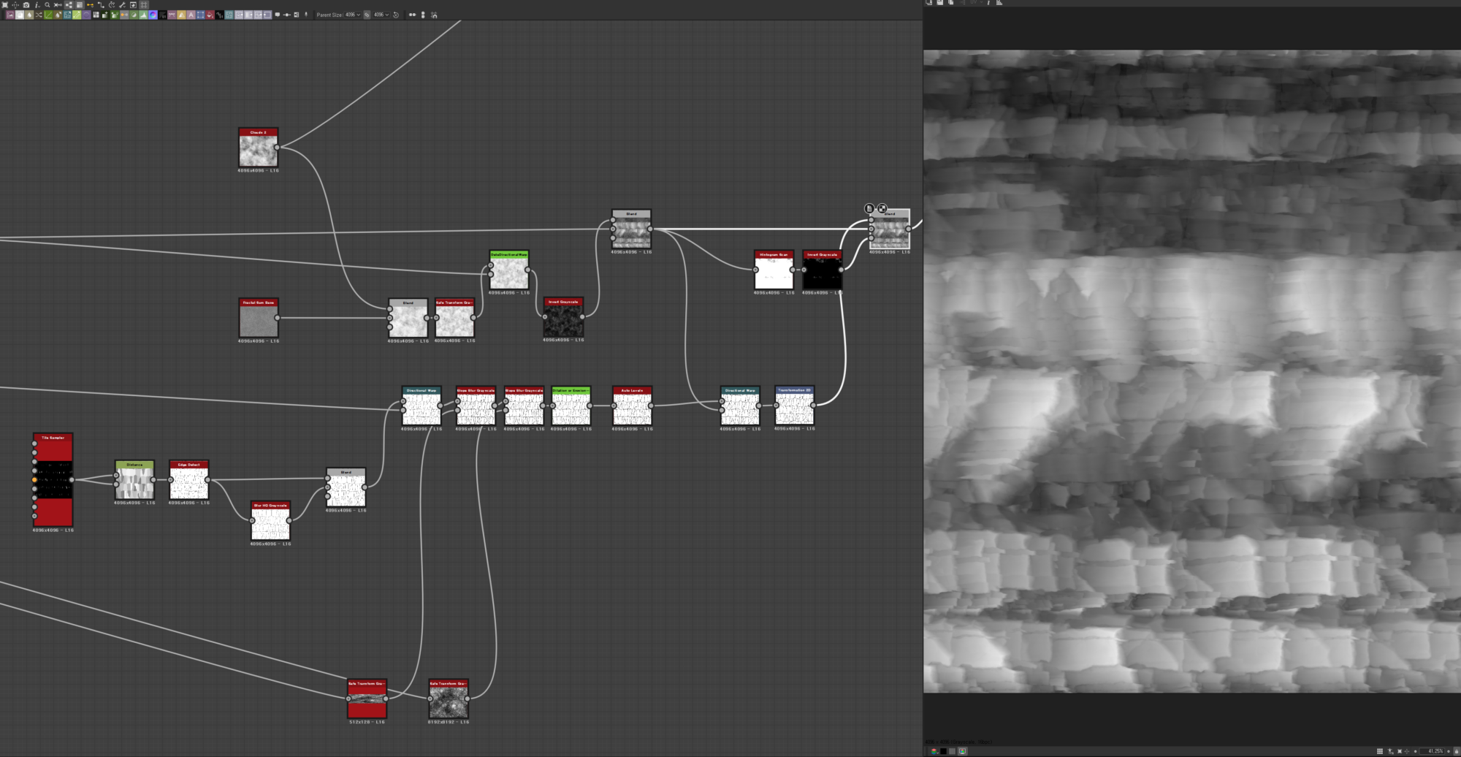Image resolution: width=1461 pixels, height=757 pixels.
Task: Add a Blur node using the droplet icon
Action: pyautogui.click(x=29, y=15)
